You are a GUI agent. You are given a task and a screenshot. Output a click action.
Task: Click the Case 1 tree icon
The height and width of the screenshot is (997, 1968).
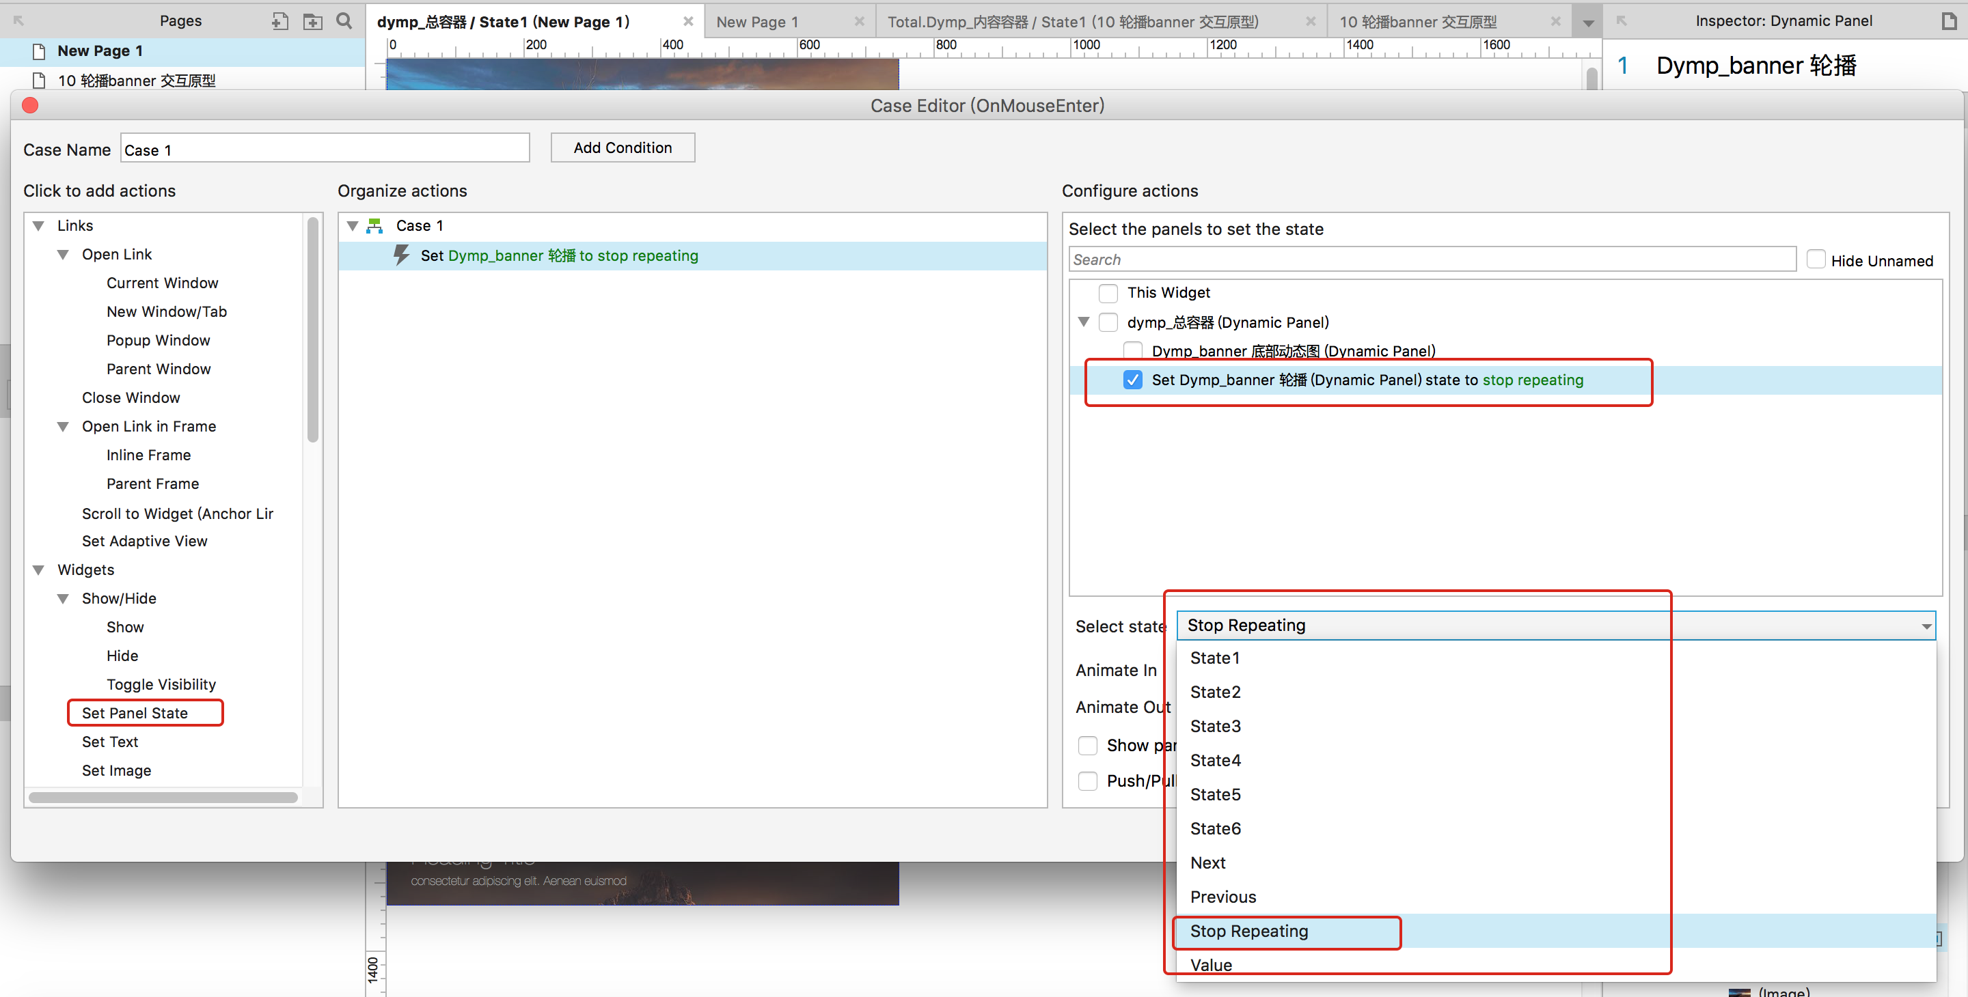374,226
